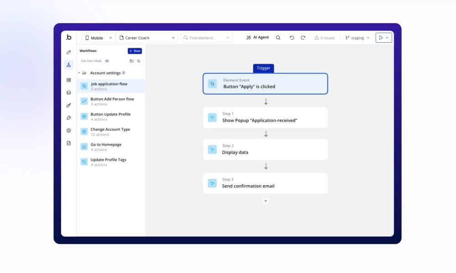Open the staging branch dropdown

(x=357, y=38)
